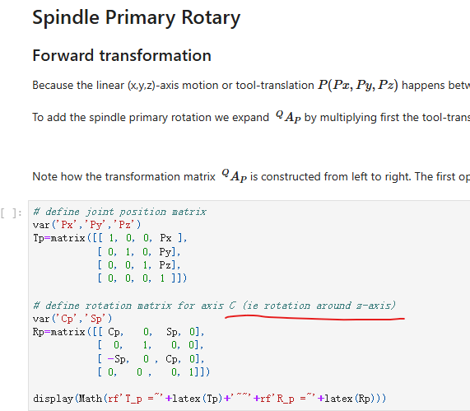Click the last row of Tp matrix

[x=142, y=278]
